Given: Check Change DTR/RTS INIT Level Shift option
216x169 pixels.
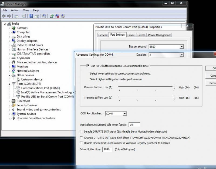Looking at the screenshot, I should point(81,137).
